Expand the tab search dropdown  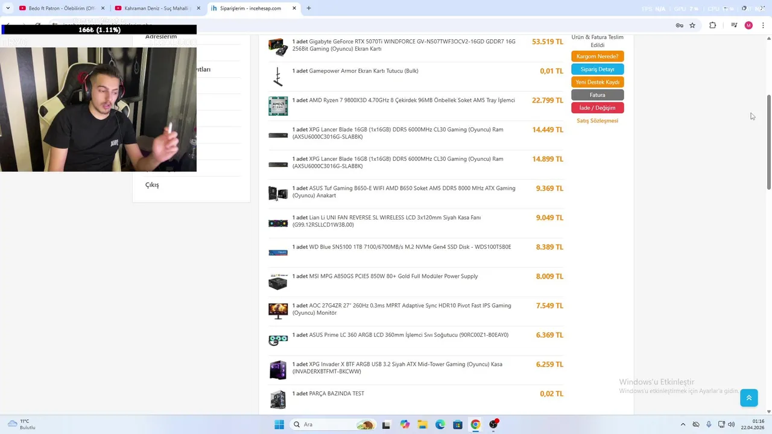[x=7, y=8]
